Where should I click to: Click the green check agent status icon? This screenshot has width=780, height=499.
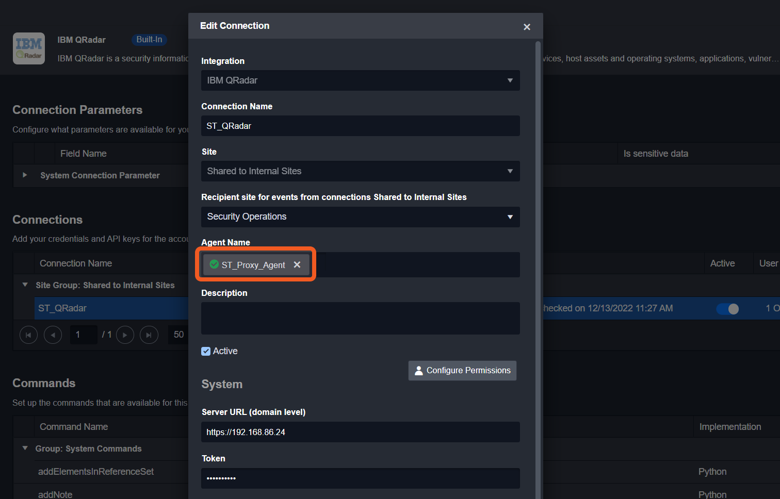click(x=214, y=264)
